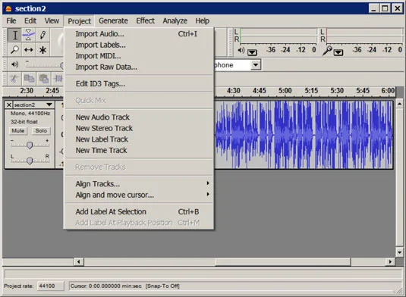Adjust the section2 track gain slider
Viewport: 406px width, 297px height.
click(30, 145)
